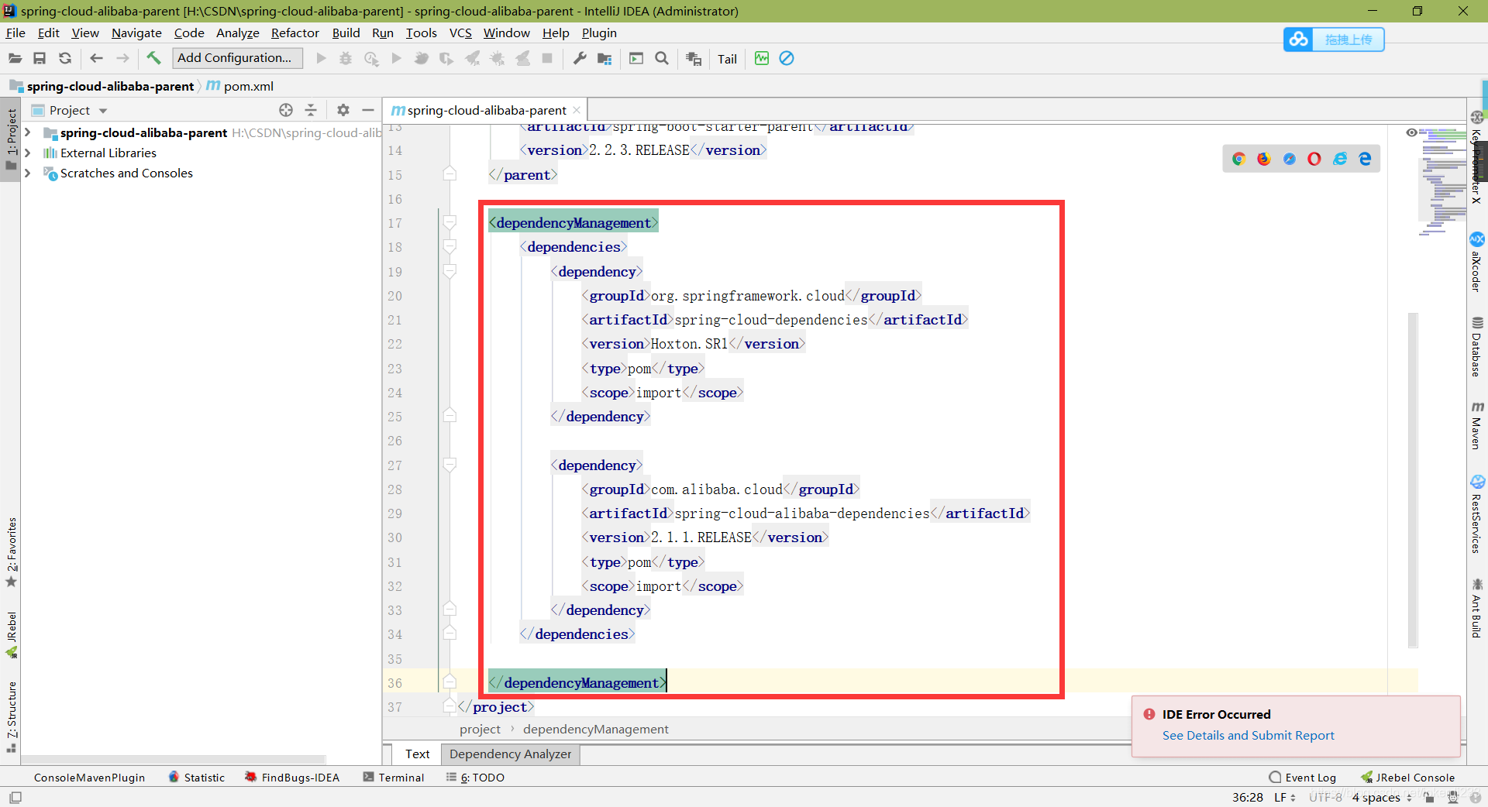Save all files via floppy disk icon

pos(40,58)
